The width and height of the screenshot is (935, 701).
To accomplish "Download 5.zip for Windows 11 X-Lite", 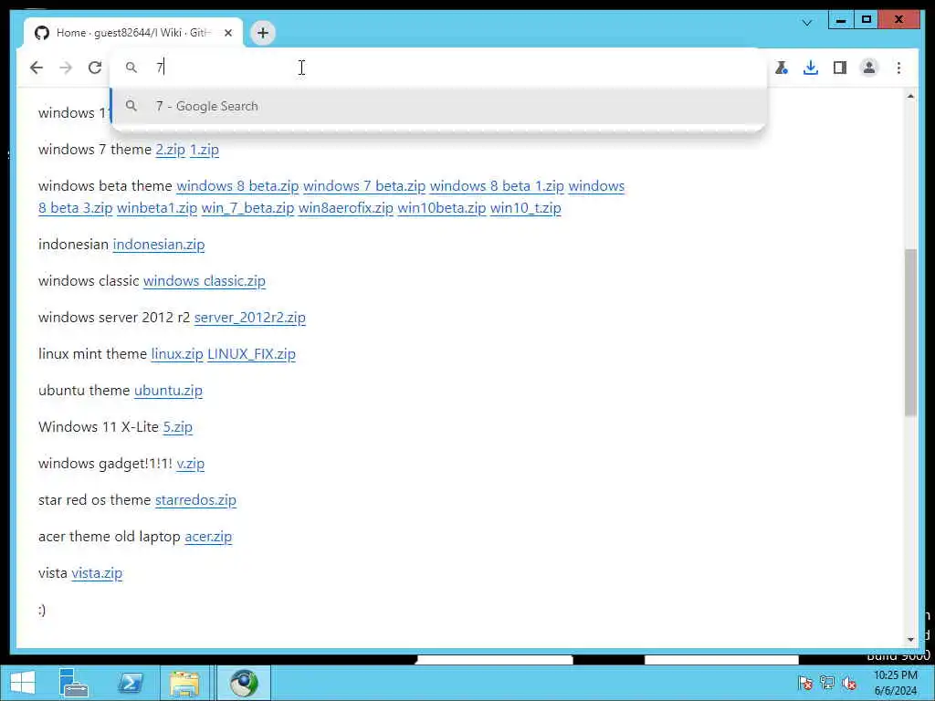I will point(178,427).
